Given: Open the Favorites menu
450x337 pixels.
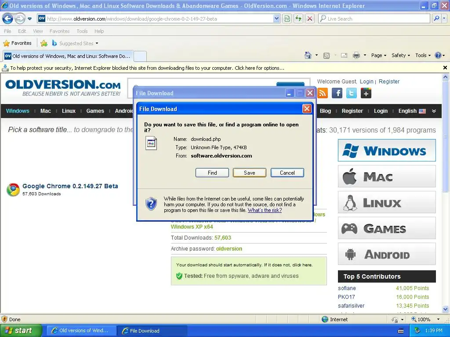Looking at the screenshot, I should point(59,31).
